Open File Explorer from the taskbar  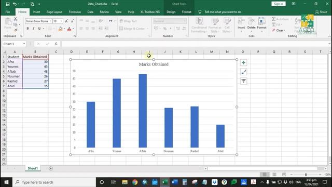(x=125, y=182)
